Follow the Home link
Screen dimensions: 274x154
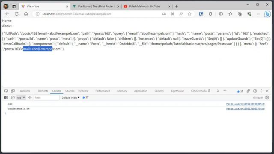pos(7,21)
